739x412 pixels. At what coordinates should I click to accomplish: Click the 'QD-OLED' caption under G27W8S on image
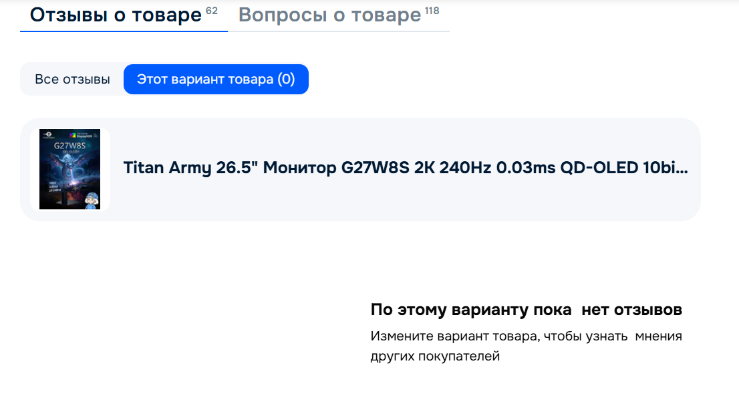coord(69,152)
